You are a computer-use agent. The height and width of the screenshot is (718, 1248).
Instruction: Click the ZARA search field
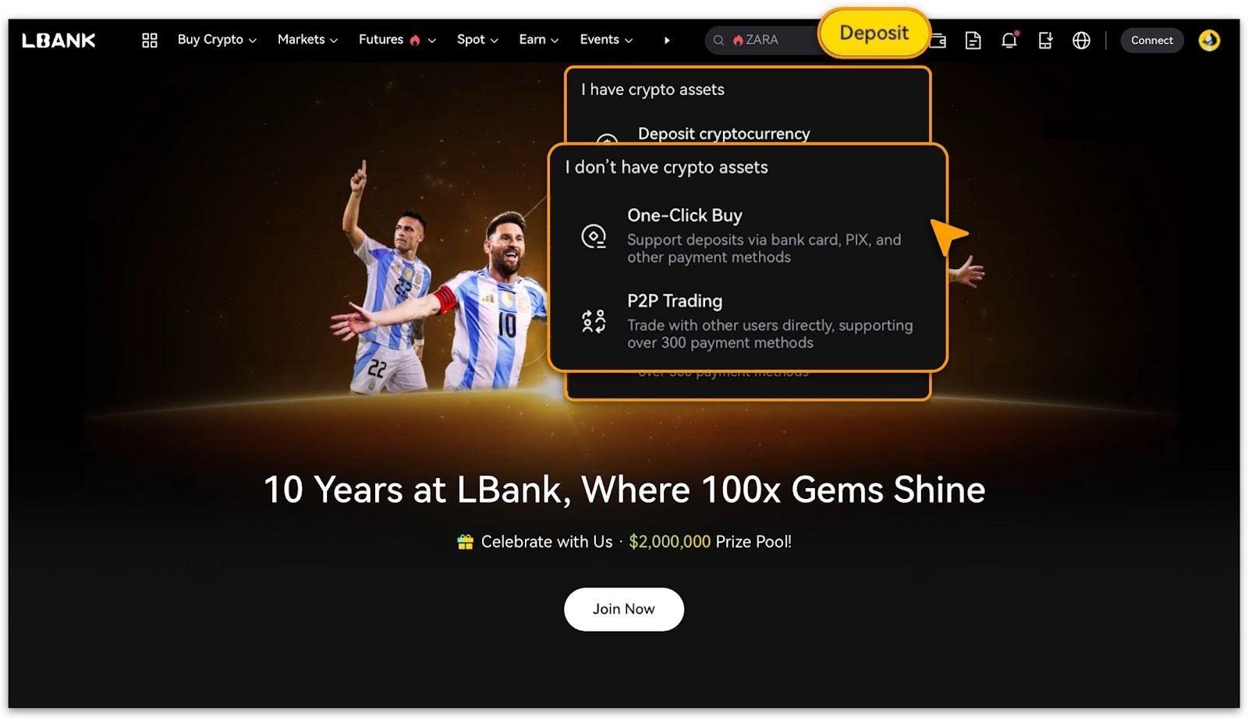pos(763,40)
